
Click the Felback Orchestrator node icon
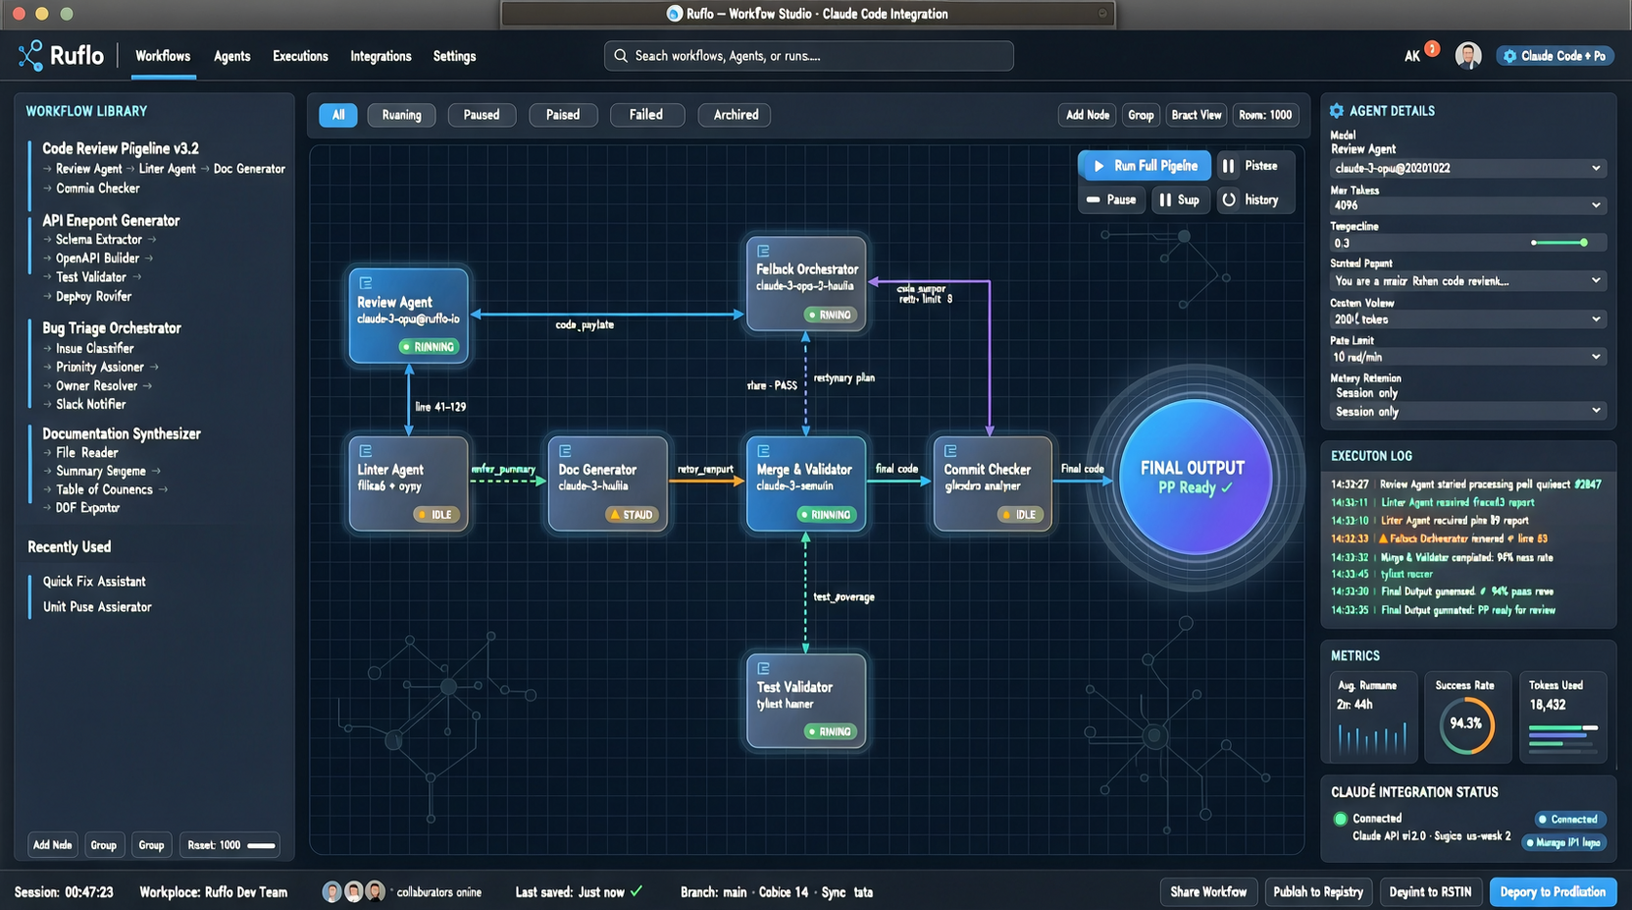coord(763,251)
